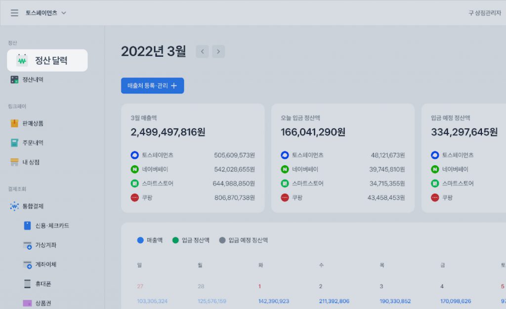Click sales amount 170,098,626
506x309 pixels.
456,301
